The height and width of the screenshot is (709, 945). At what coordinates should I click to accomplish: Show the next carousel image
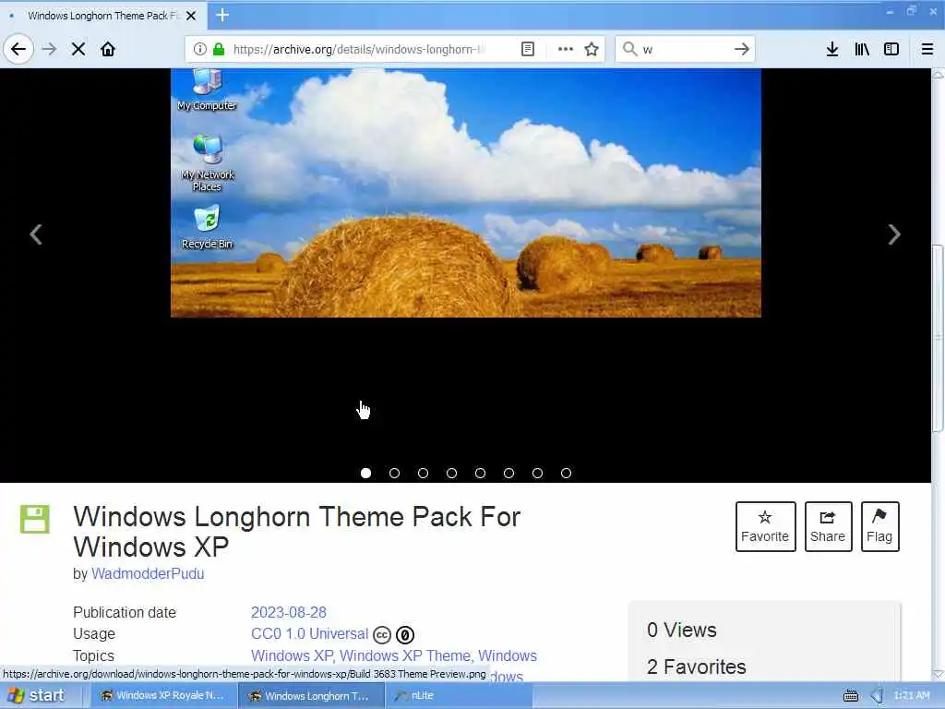[894, 234]
